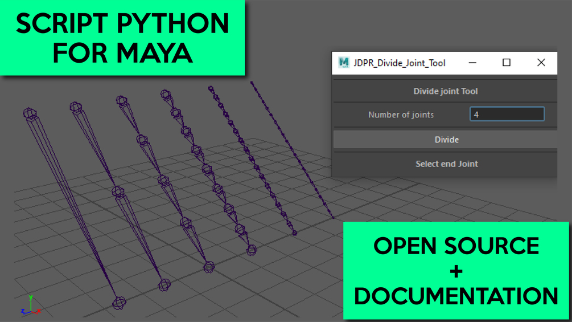The image size is (572, 322).
Task: Minimize the JDPR_Divide_Joint_Tool window
Action: pyautogui.click(x=472, y=63)
